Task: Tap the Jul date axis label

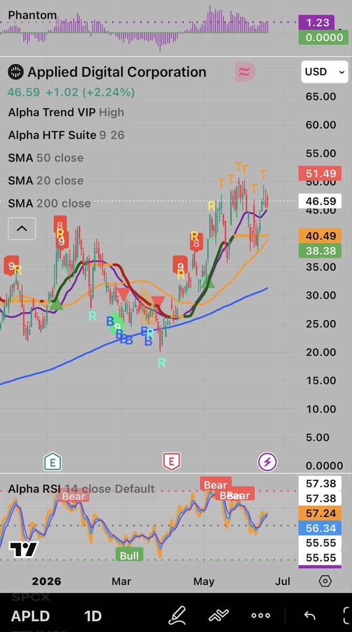Action: [x=283, y=581]
